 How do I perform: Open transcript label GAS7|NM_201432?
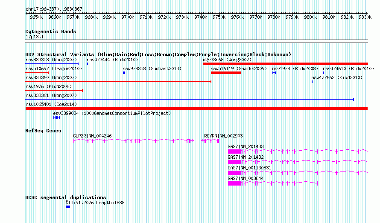click(246, 157)
